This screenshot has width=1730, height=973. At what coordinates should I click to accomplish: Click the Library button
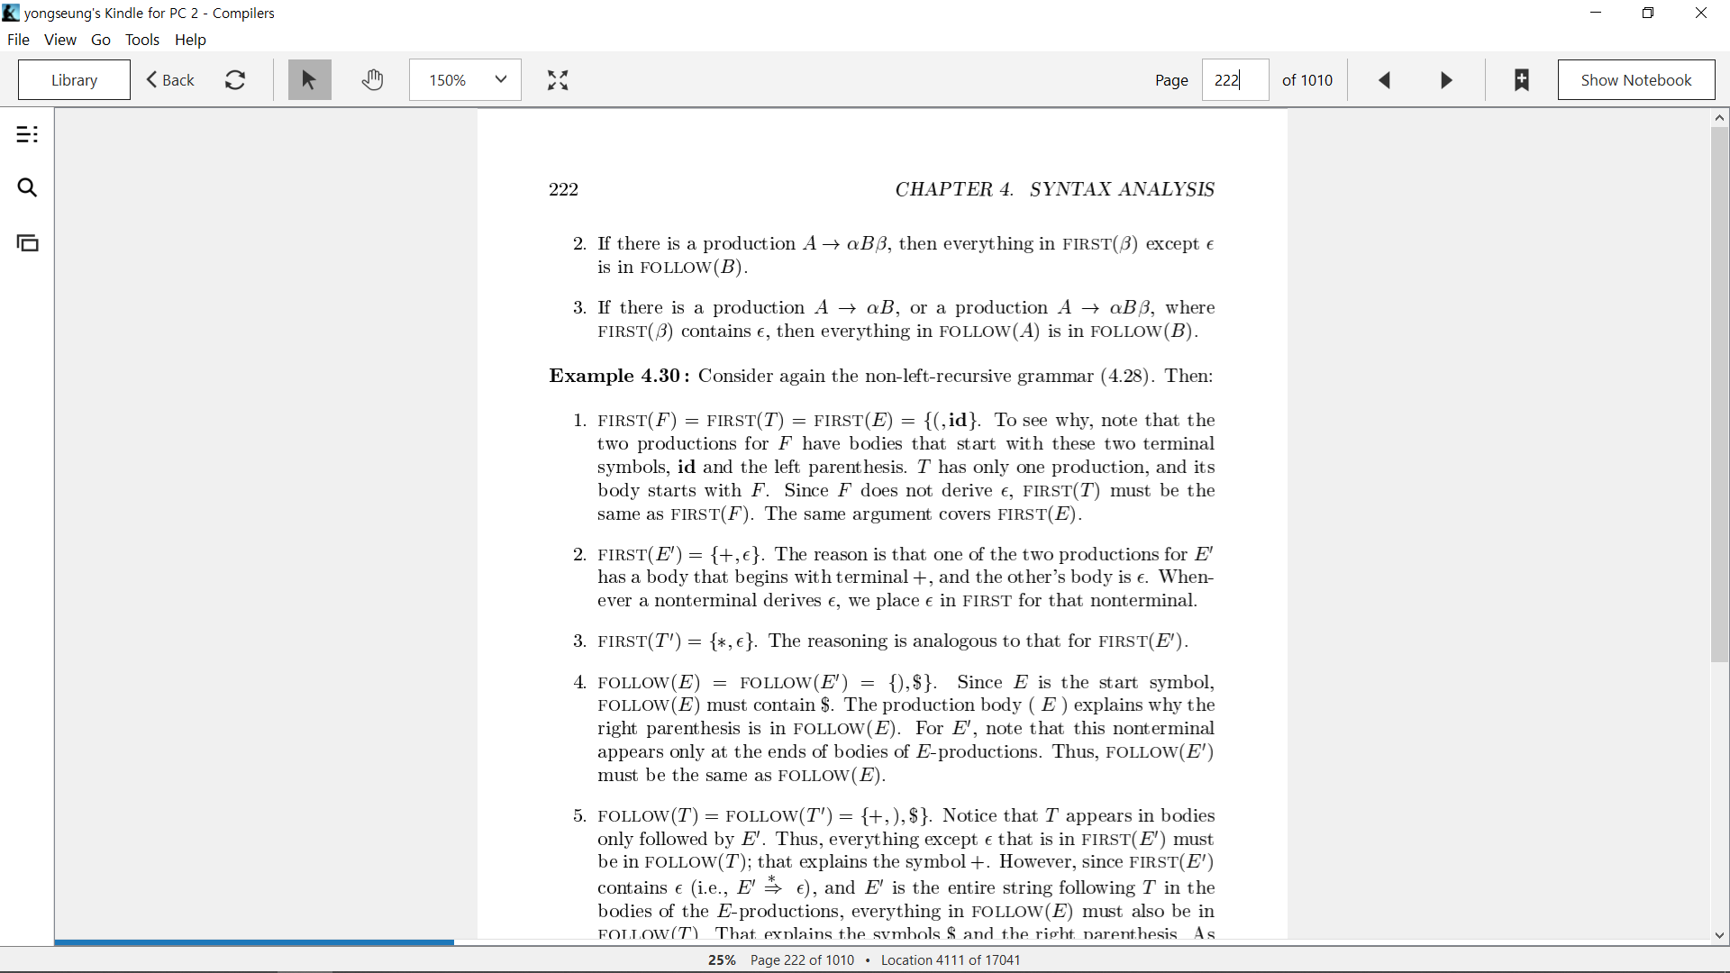[74, 80]
